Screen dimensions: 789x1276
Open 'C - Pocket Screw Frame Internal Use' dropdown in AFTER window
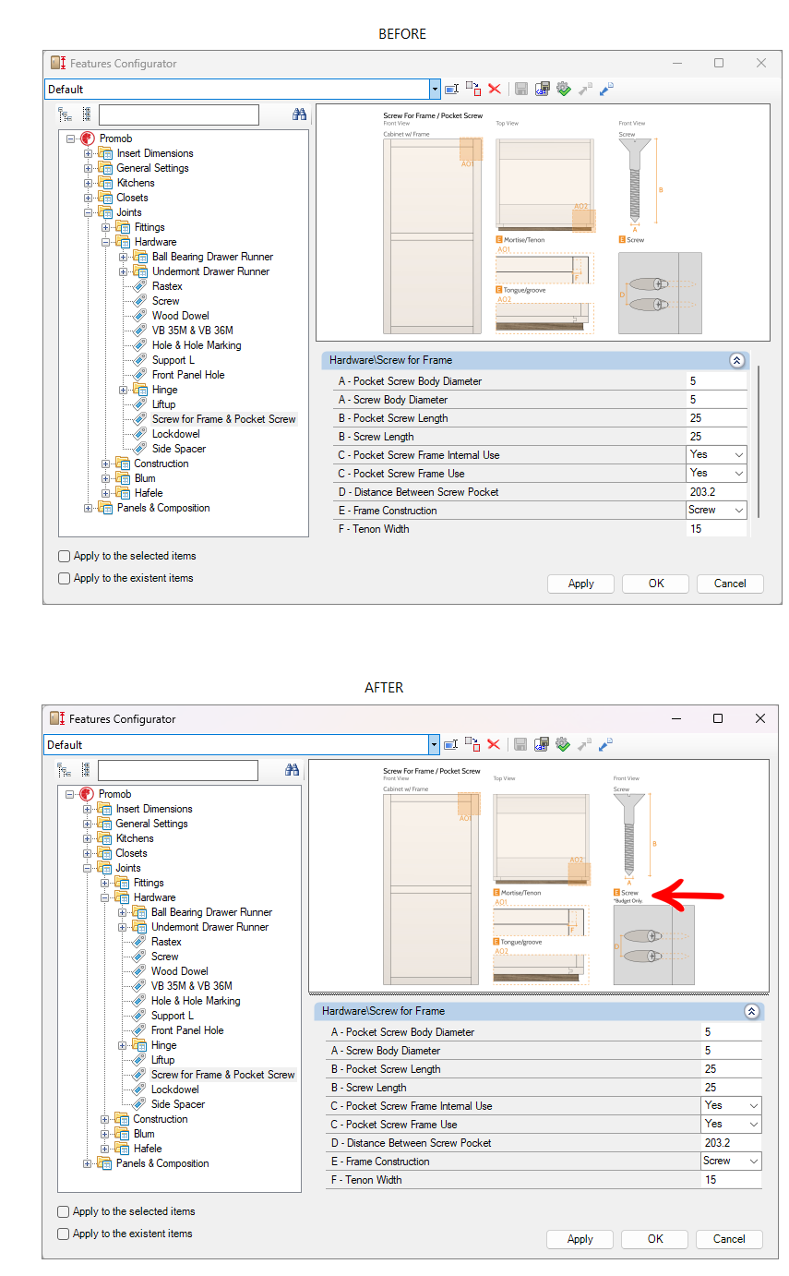753,1106
